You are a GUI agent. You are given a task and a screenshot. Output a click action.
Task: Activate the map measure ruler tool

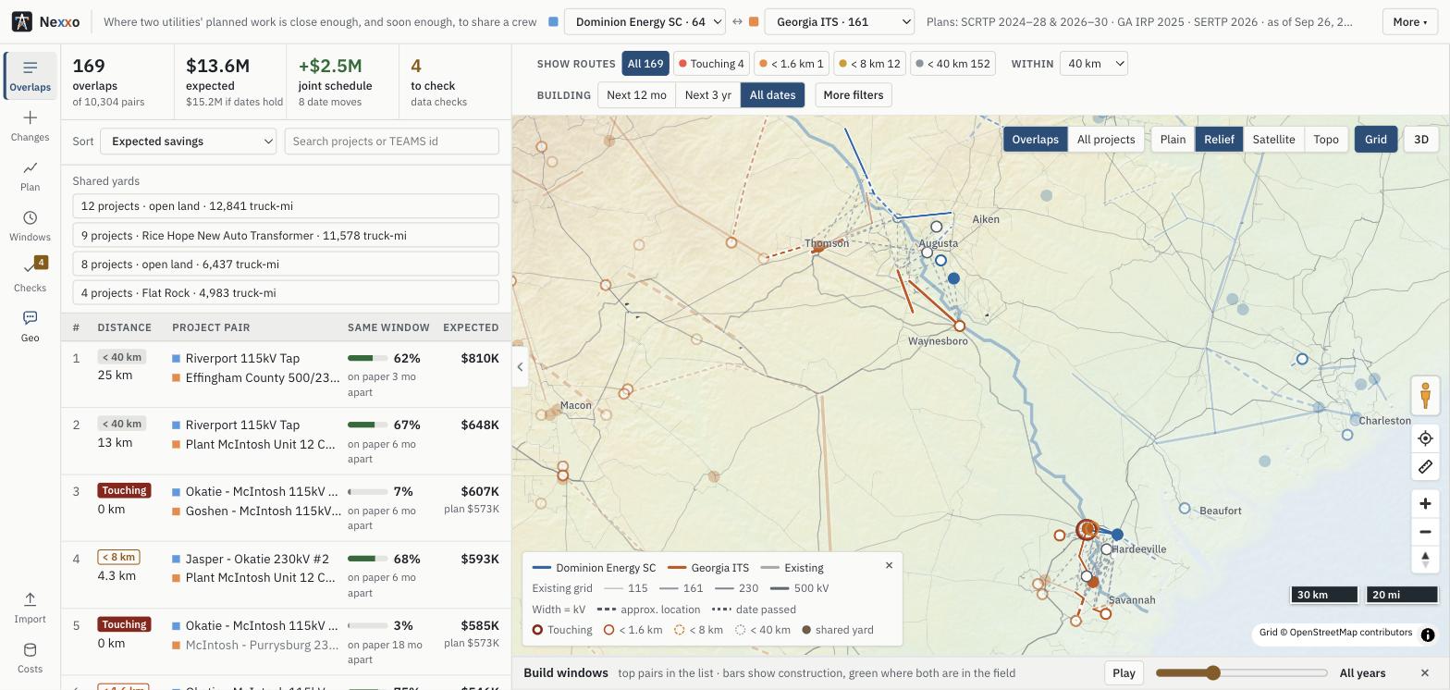(x=1425, y=467)
